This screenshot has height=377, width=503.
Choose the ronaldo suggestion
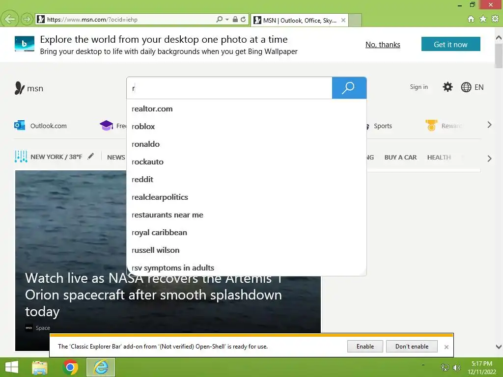click(x=247, y=144)
